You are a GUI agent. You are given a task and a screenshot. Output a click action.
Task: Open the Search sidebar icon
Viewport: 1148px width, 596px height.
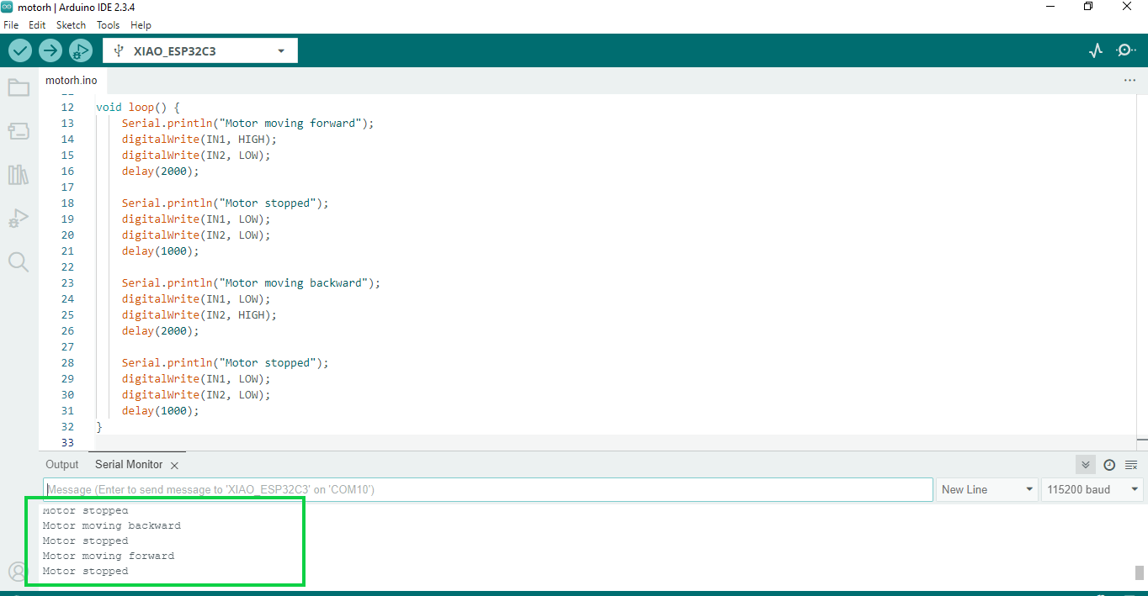(x=19, y=262)
